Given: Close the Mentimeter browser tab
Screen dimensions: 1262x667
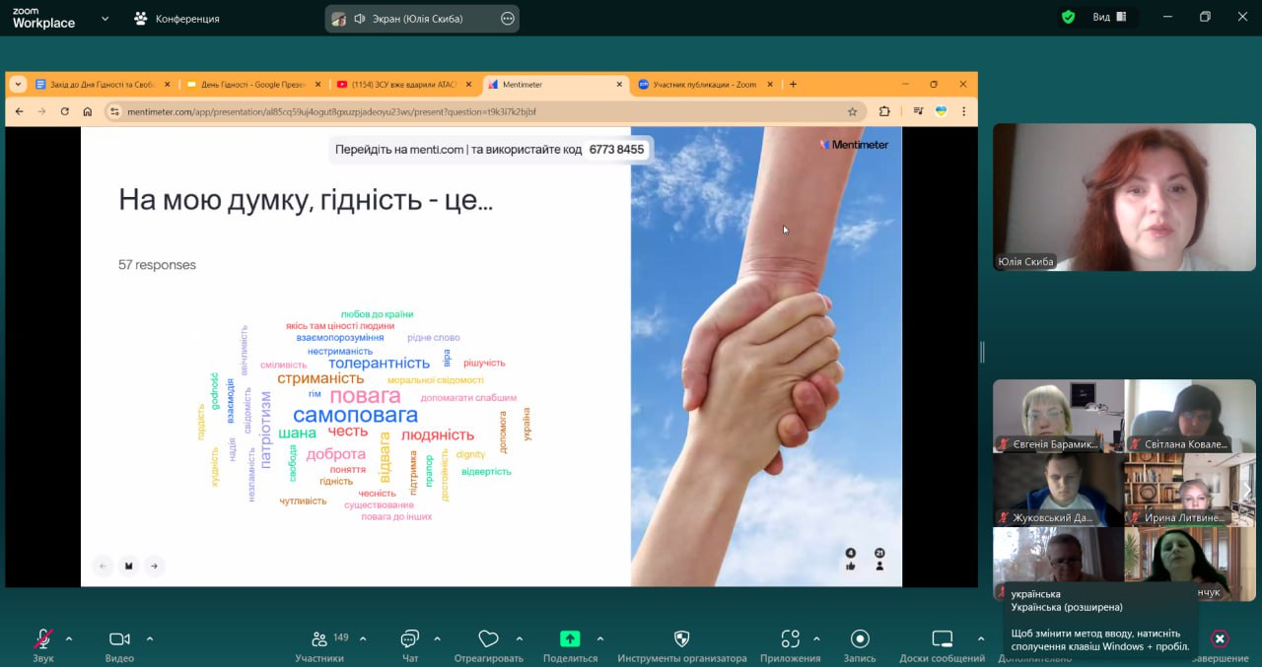Looking at the screenshot, I should 618,85.
